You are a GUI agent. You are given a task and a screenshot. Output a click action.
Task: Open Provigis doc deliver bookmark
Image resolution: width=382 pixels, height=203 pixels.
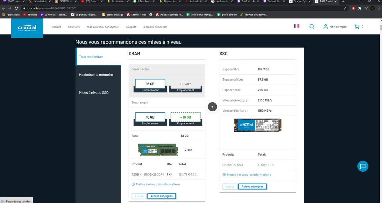(x=254, y=15)
